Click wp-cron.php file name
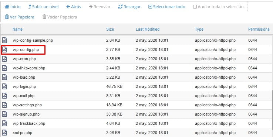Viewport: 273px width, 137px height. [24, 59]
